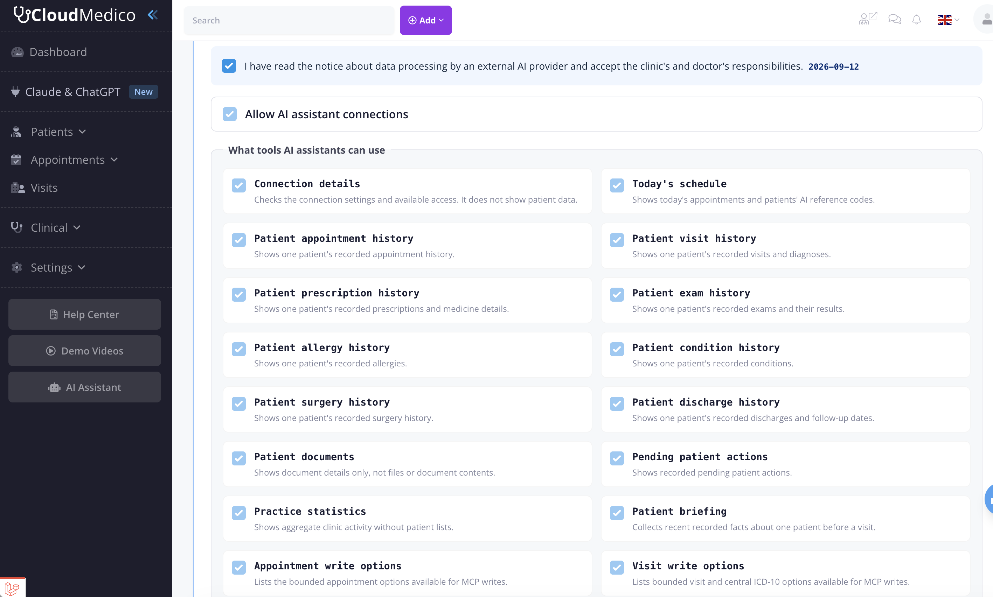Screen dimensions: 993x597
Task: Disable Patient discharge history tool
Action: coord(617,404)
